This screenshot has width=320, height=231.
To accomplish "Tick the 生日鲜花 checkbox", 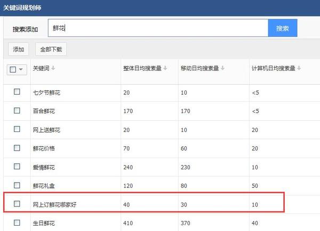I will tap(17, 222).
